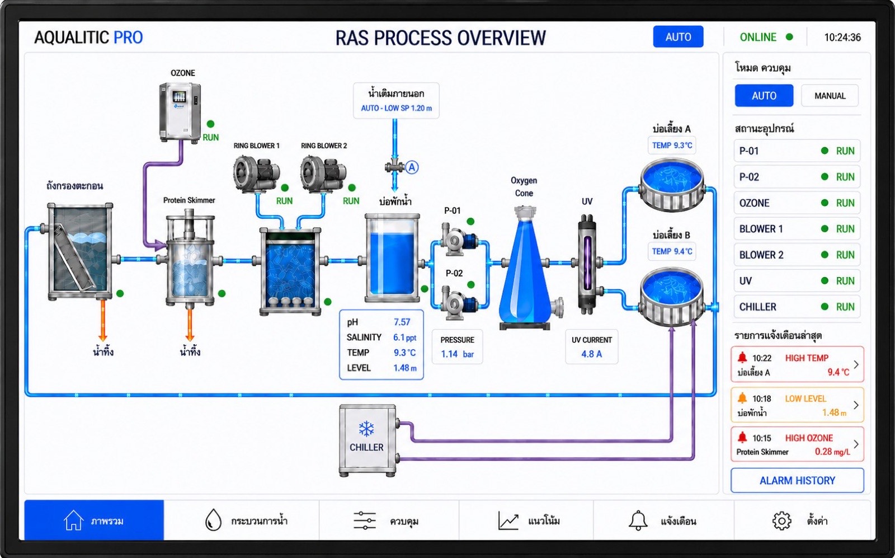
Task: Select the biofilter media tank below the blowers
Action: click(291, 271)
